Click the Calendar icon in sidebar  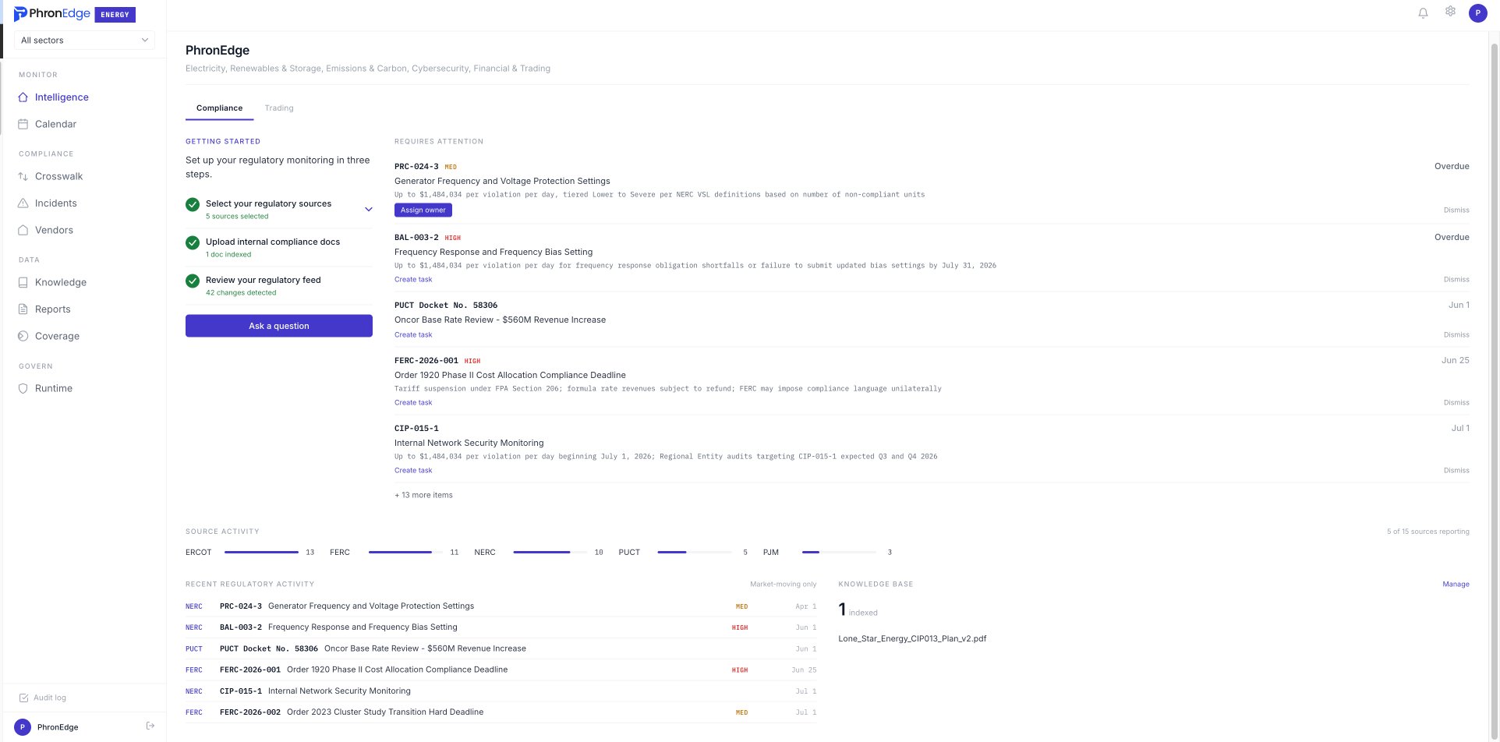[x=23, y=124]
